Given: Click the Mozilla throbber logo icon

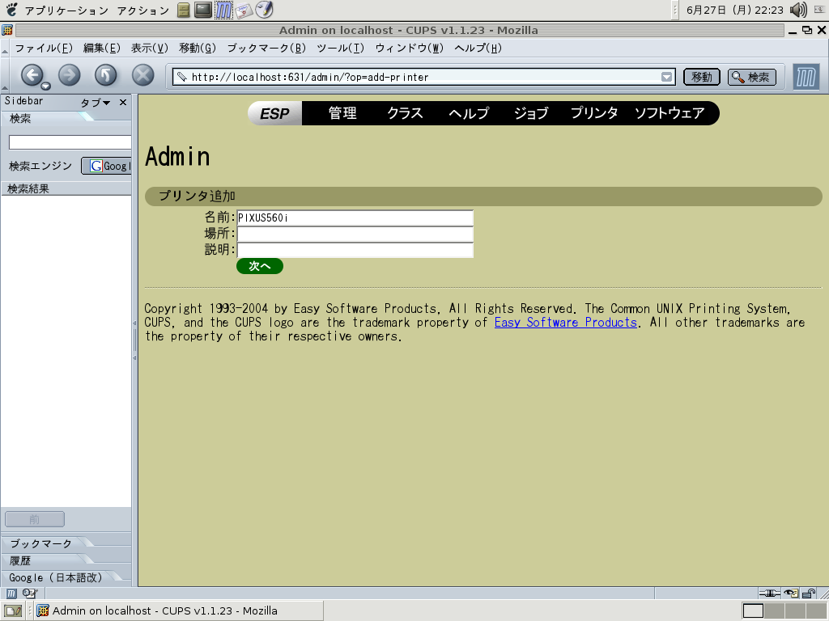Looking at the screenshot, I should [x=806, y=77].
